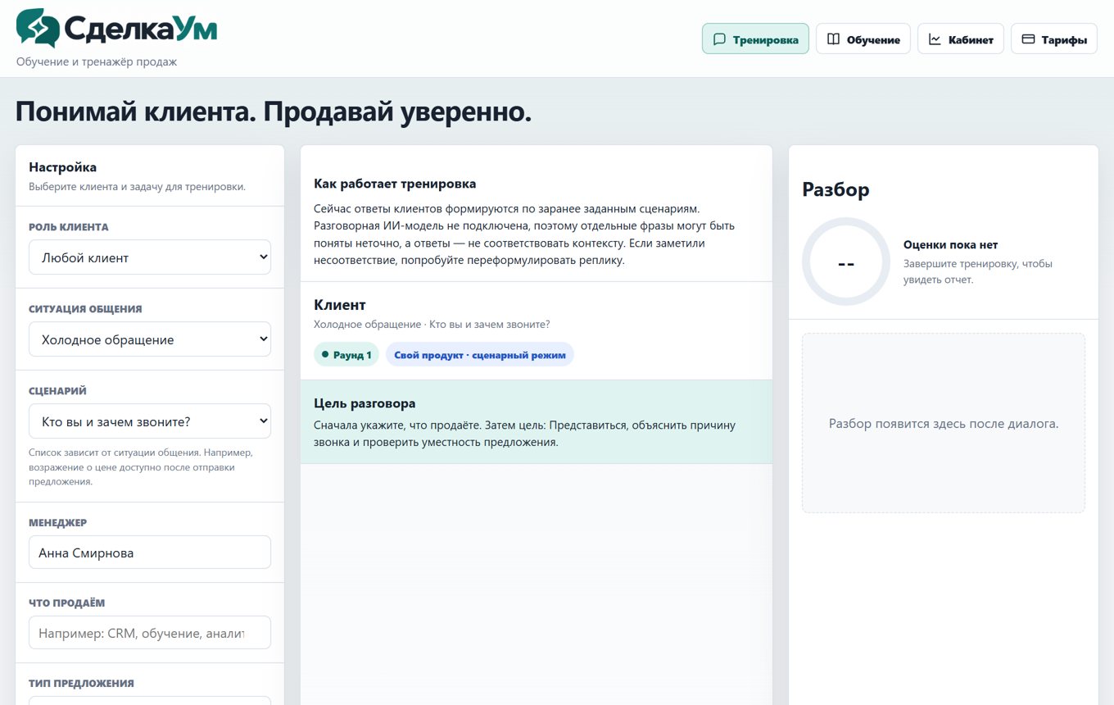
Task: Click the card icon in Тарифы
Action: (1028, 39)
